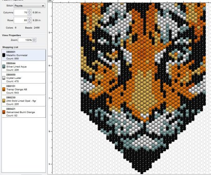Image resolution: width=211 pixels, height=175 pixels.
Task: Select DB0050 Crystal Luster list entry
Action: [x=23, y=78]
